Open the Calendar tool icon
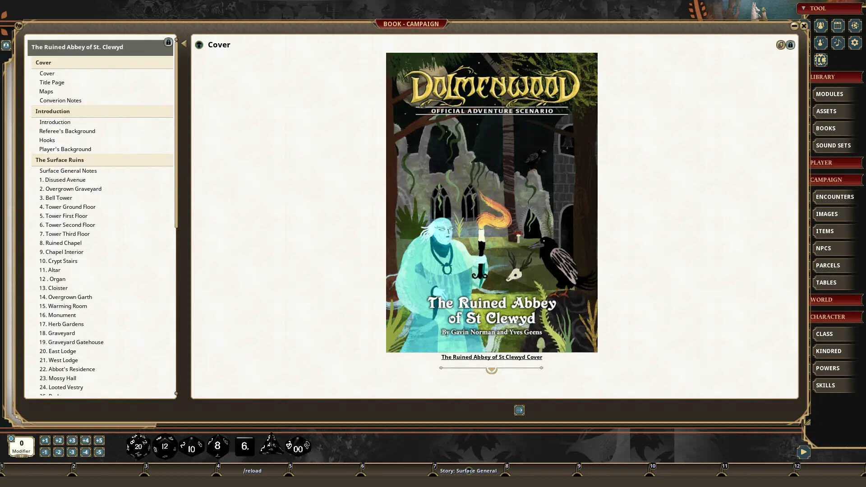The height and width of the screenshot is (487, 866). tap(838, 26)
